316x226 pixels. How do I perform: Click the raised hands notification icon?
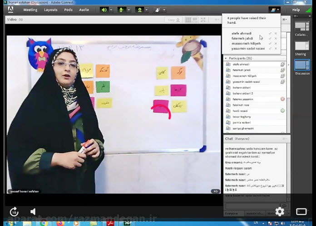(273, 10)
